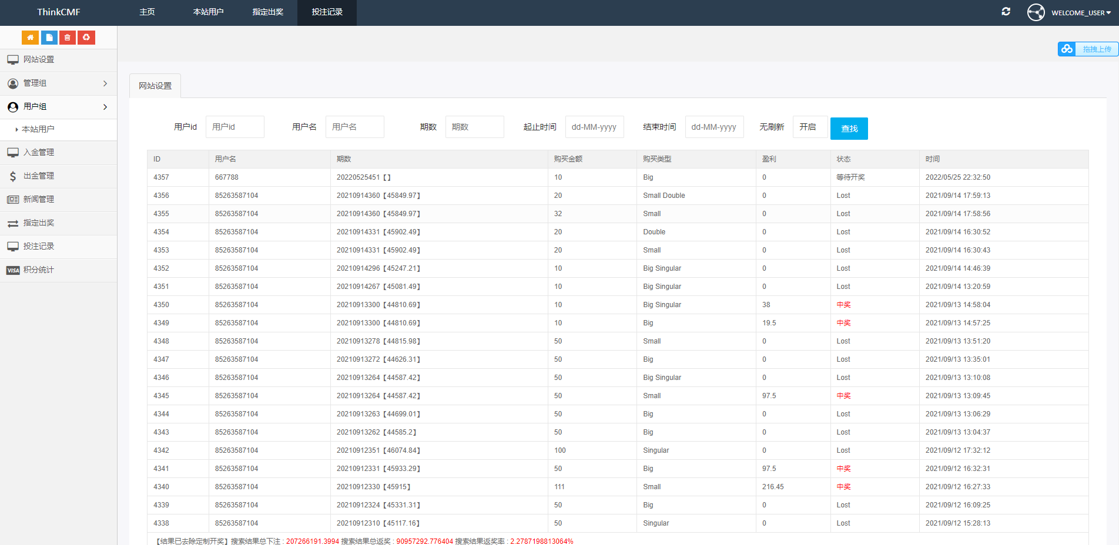The height and width of the screenshot is (545, 1119).
Task: Go to 主页 in top navigation
Action: click(147, 12)
